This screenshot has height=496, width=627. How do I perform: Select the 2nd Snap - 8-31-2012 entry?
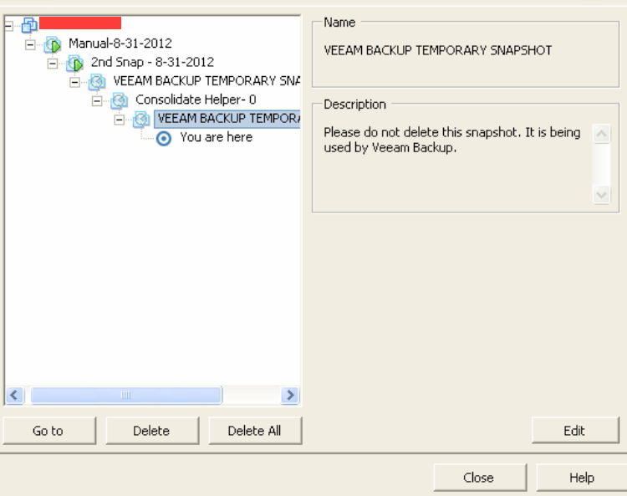[152, 62]
